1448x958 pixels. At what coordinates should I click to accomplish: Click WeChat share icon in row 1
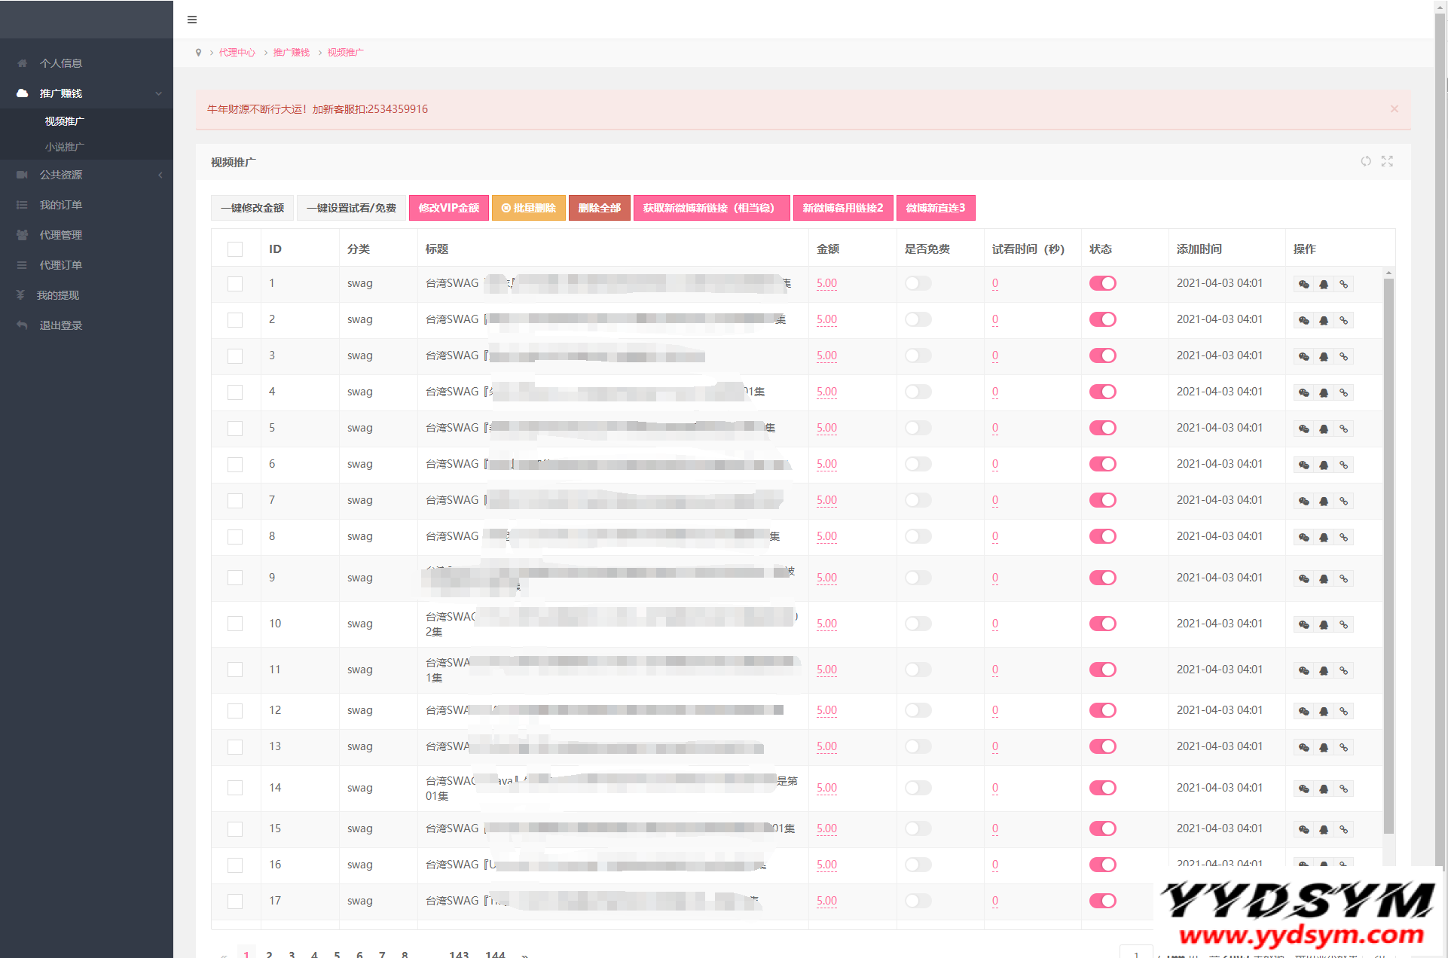tap(1304, 284)
